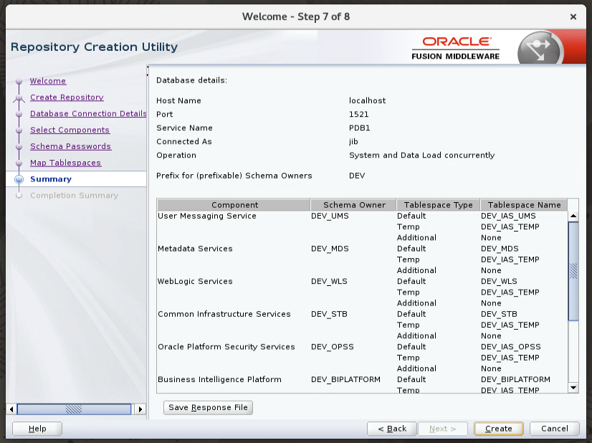Click the DEV_IAS_OPSS tablespace name
Viewport: 592px width, 443px height.
click(x=511, y=347)
